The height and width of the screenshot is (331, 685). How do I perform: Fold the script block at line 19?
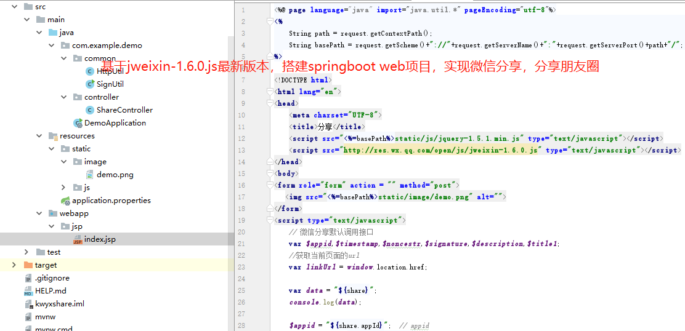coord(270,220)
